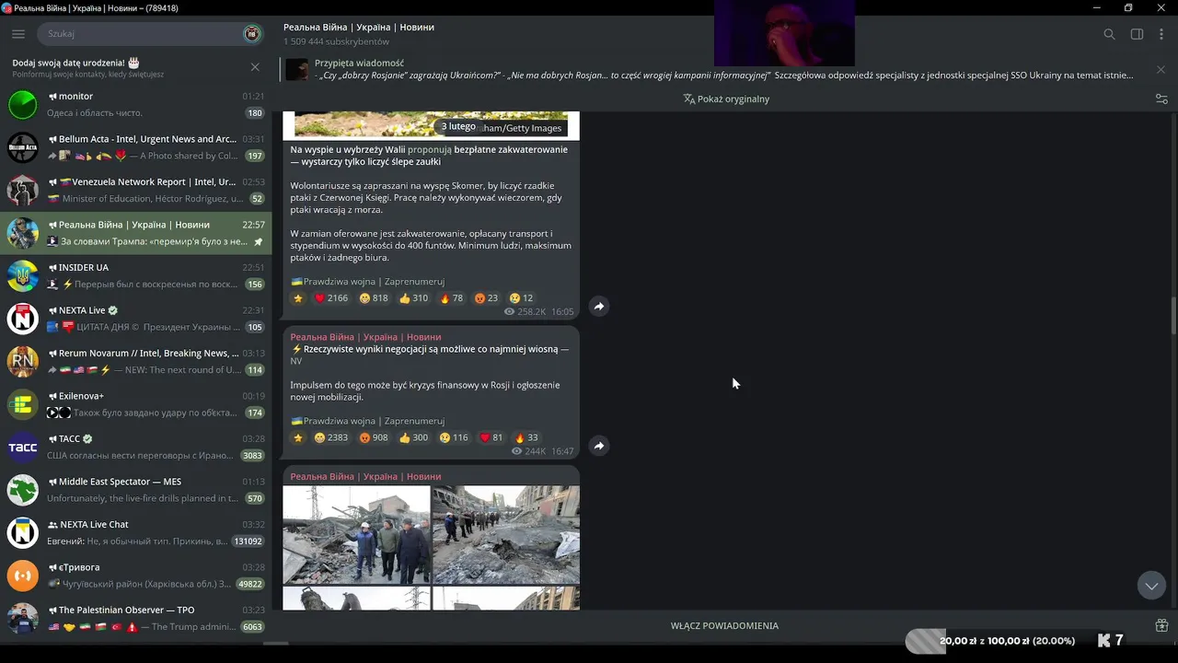Click the star reaction on Skomer message
Viewport: 1178px width, 663px height.
[297, 298]
